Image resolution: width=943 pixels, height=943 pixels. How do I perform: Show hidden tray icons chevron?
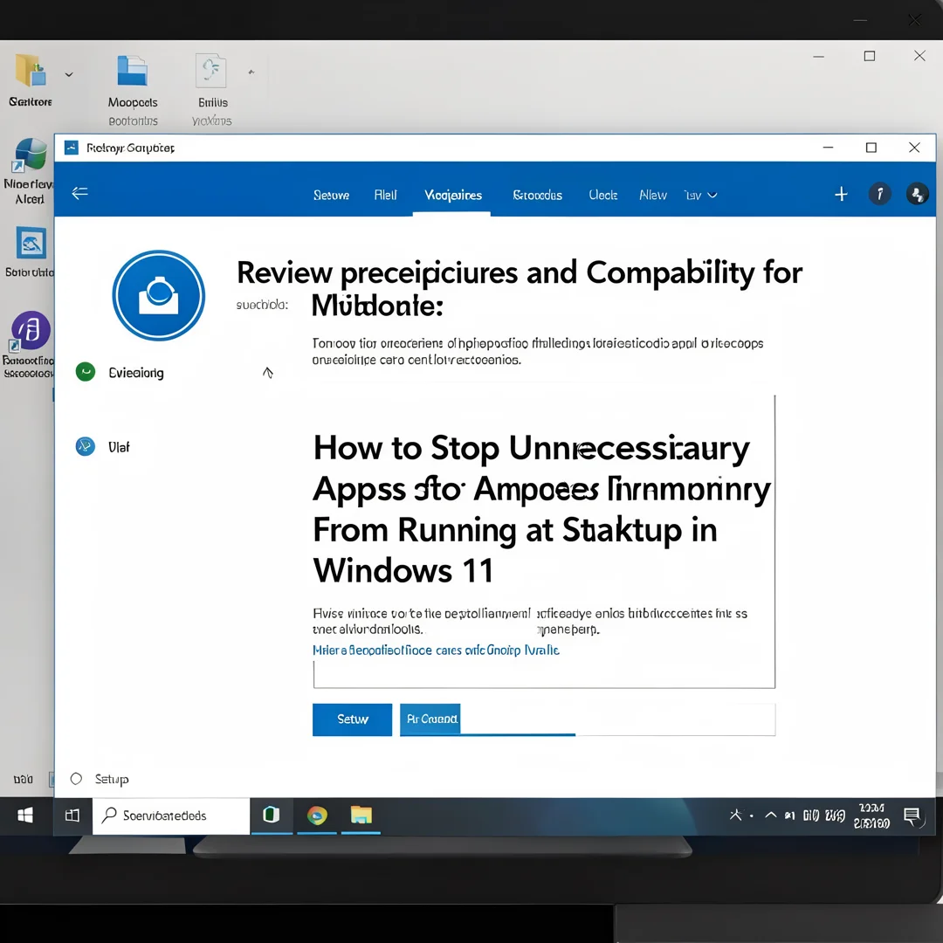click(x=770, y=816)
